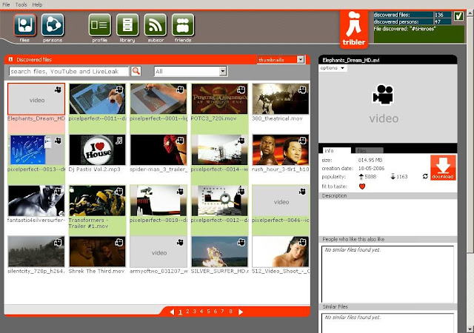This screenshot has height=333, width=474.
Task: Select the pixelperfect--0013 thumbnail
Action: 36,150
